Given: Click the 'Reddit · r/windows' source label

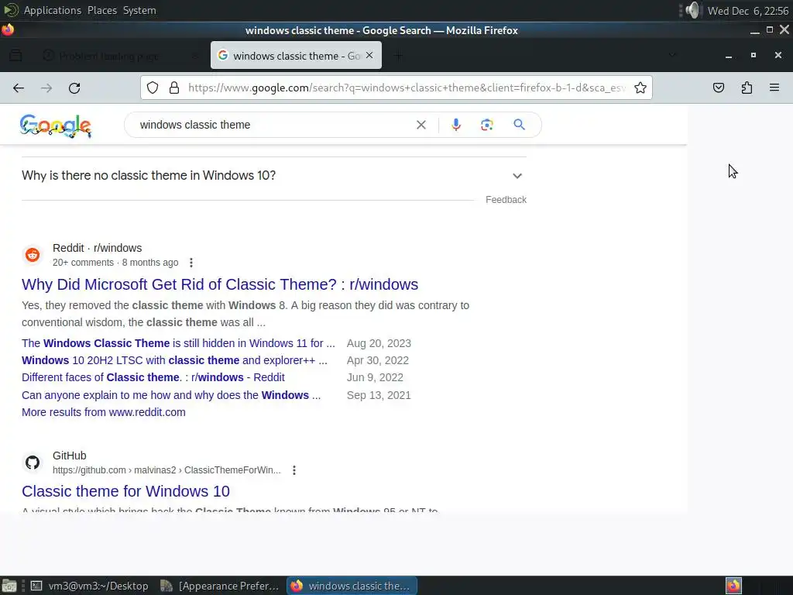Looking at the screenshot, I should [97, 248].
